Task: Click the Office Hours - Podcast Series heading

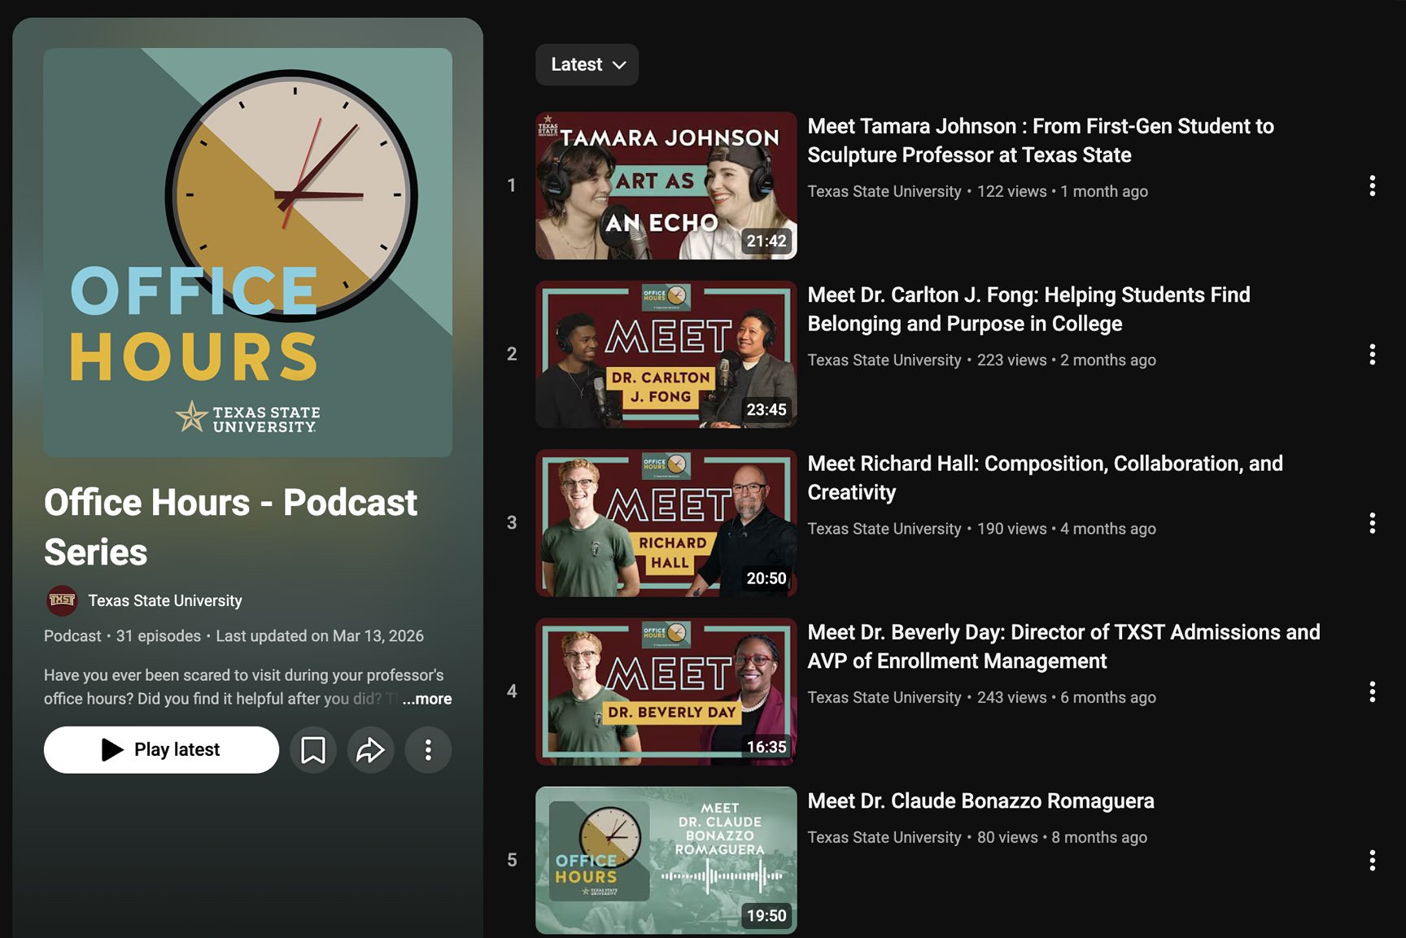Action: tap(230, 527)
